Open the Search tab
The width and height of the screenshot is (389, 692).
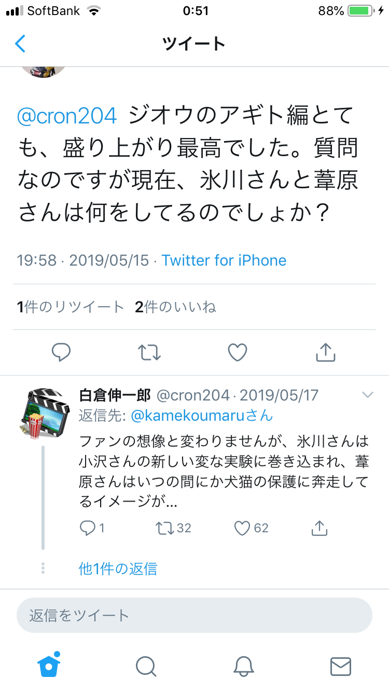tap(146, 666)
